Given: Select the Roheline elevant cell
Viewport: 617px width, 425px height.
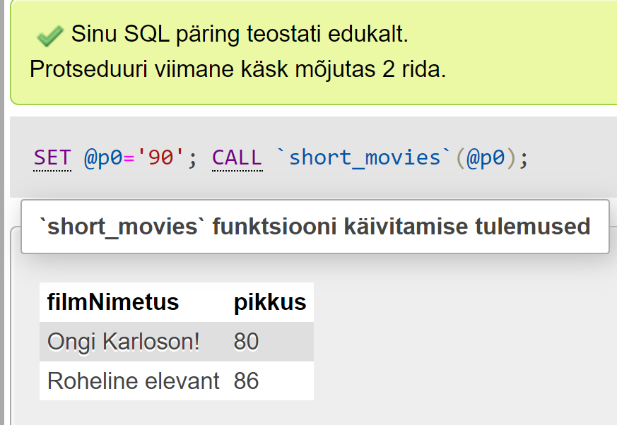Looking at the screenshot, I should click(134, 381).
